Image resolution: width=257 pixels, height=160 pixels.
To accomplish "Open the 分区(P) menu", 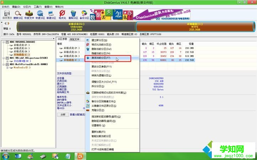I will point(27,7).
